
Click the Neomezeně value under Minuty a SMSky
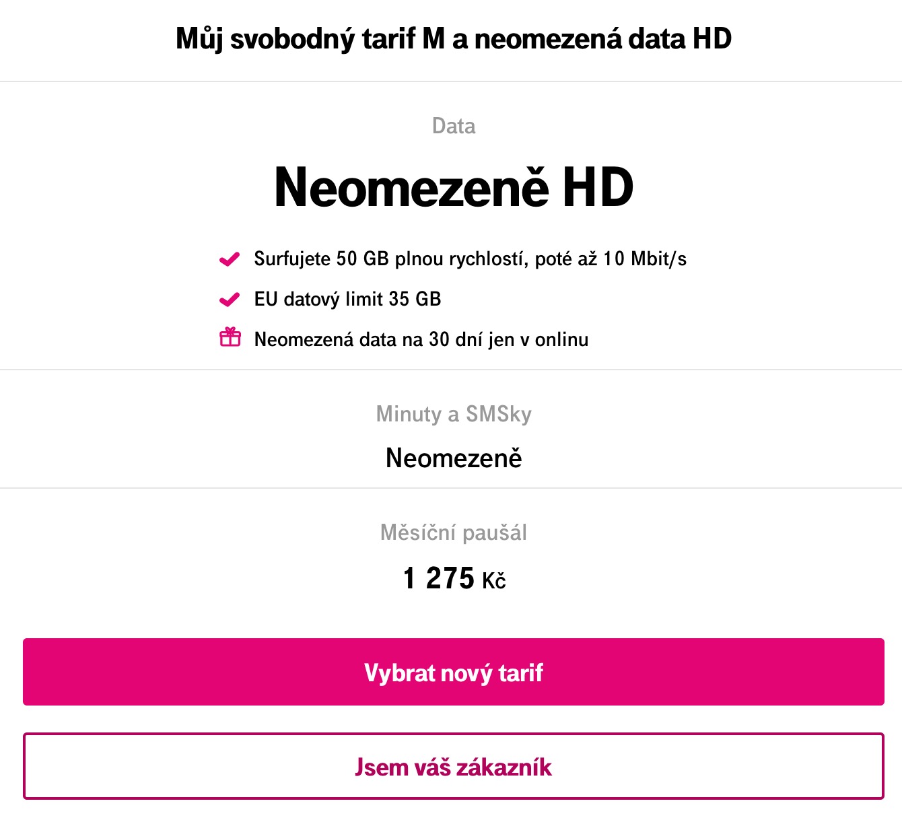[x=454, y=458]
